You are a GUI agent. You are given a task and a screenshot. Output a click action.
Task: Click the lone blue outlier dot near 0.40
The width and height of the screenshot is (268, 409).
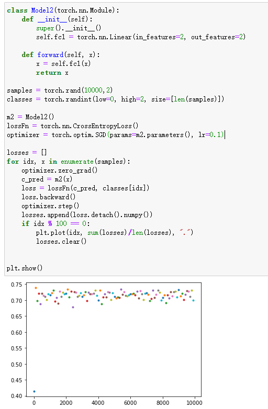[x=34, y=391]
